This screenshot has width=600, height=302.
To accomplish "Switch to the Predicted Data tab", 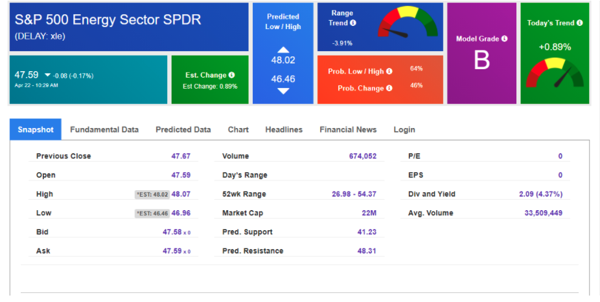I will [x=183, y=129].
